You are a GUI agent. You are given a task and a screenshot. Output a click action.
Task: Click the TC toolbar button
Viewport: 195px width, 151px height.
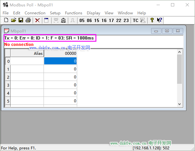[x=135, y=20]
